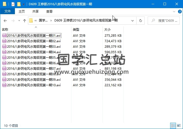Open the quick access toolbar dropdown
The image size is (183, 129).
click(x=24, y=4)
